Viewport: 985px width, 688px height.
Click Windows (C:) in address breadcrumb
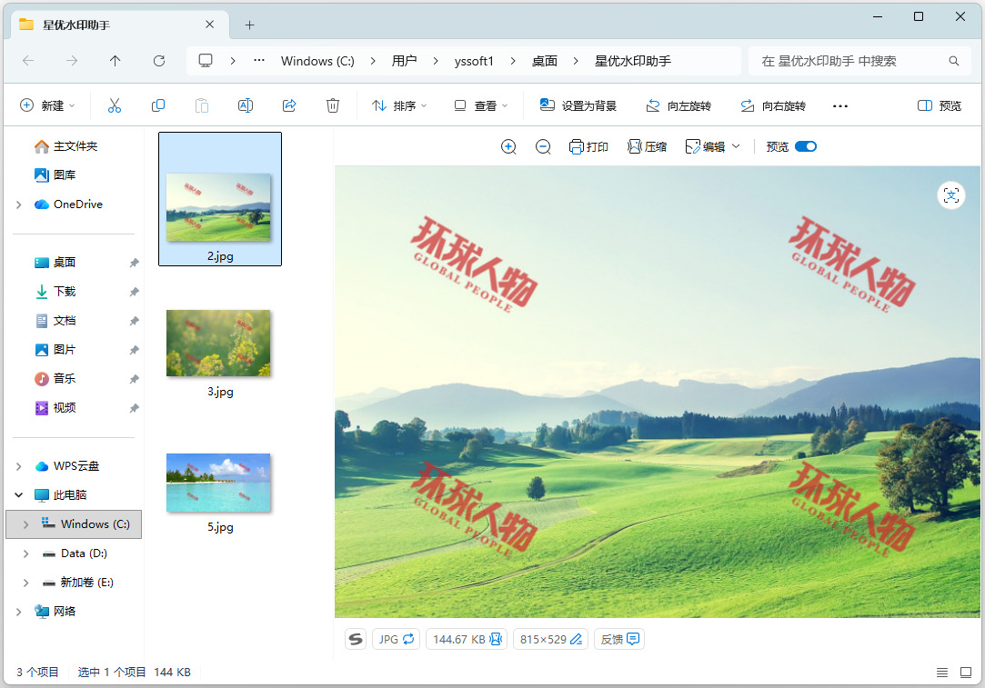click(317, 61)
